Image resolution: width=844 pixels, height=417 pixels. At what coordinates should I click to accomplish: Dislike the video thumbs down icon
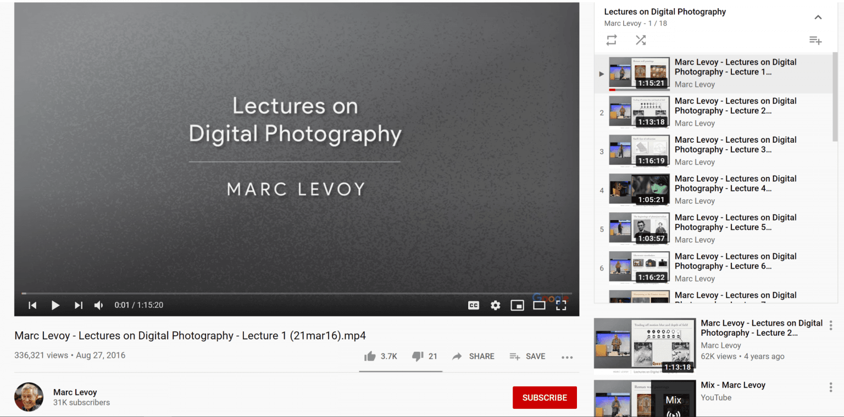[418, 357]
